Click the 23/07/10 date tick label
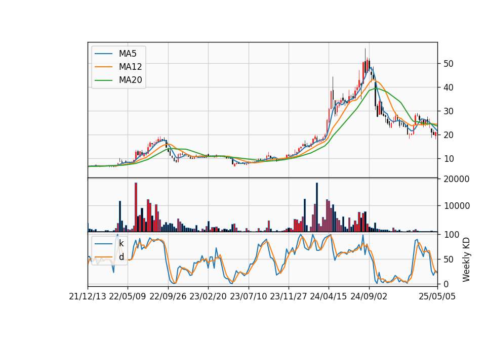Screen dimensions: 486x349 pos(248,296)
